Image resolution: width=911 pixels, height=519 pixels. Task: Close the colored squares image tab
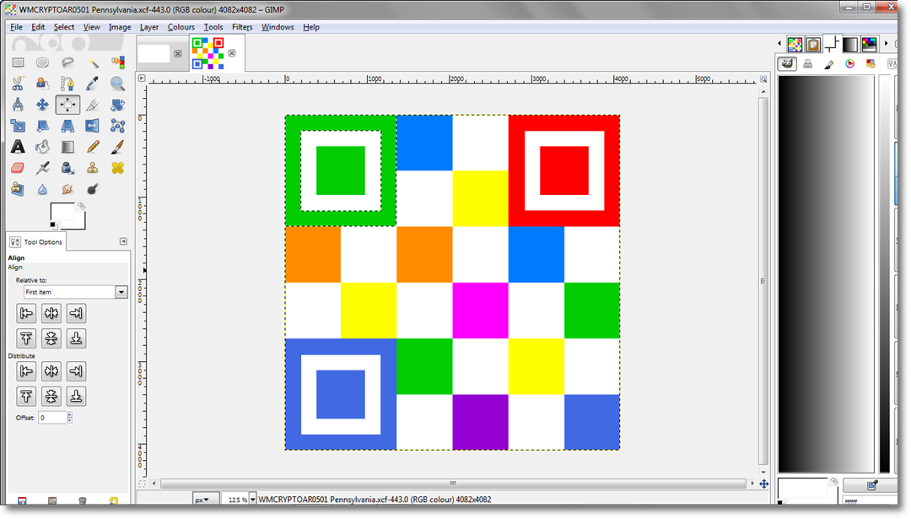click(232, 53)
